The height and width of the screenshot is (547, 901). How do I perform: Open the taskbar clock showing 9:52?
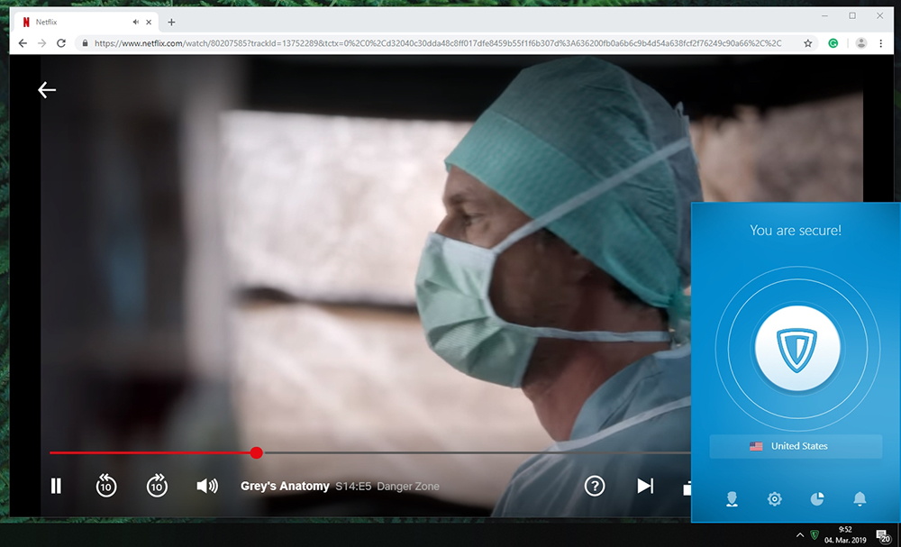pos(845,535)
